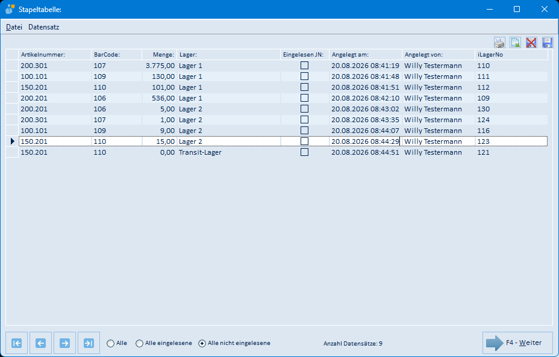Click the printer icon in the toolbar
The width and height of the screenshot is (559, 357).
tap(499, 43)
